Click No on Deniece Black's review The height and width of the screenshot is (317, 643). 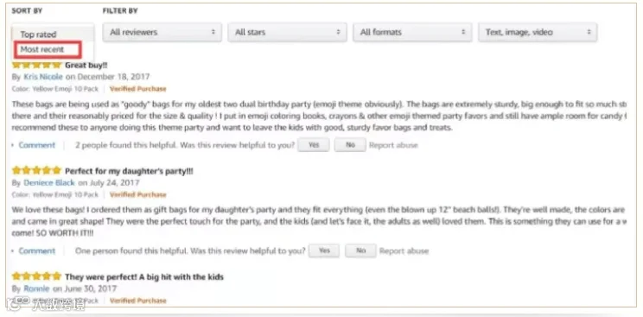pos(360,251)
